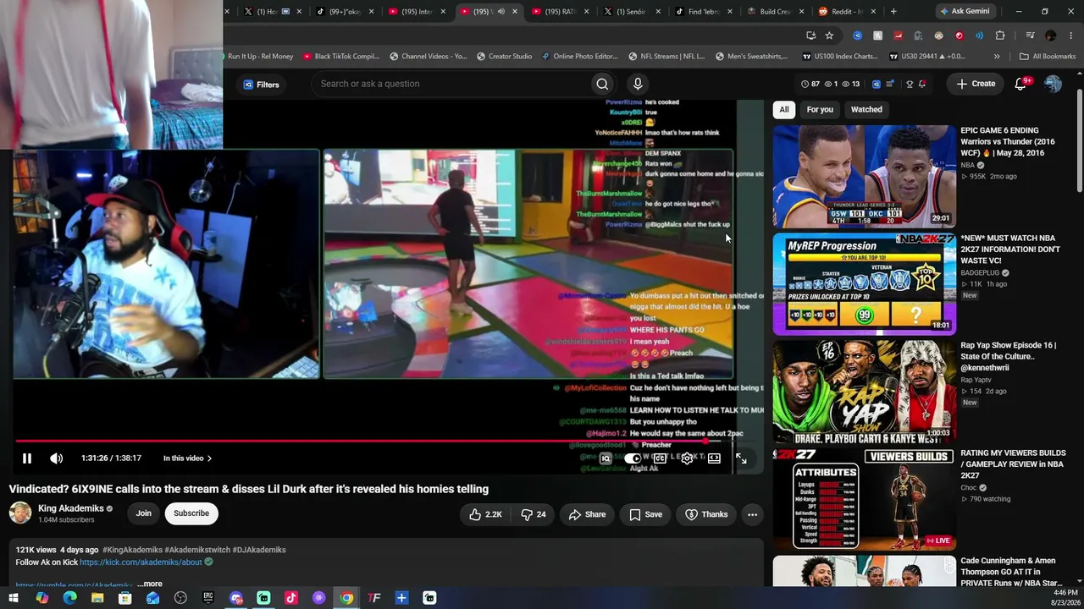Select the All filter chip
This screenshot has width=1084, height=609.
(x=784, y=109)
